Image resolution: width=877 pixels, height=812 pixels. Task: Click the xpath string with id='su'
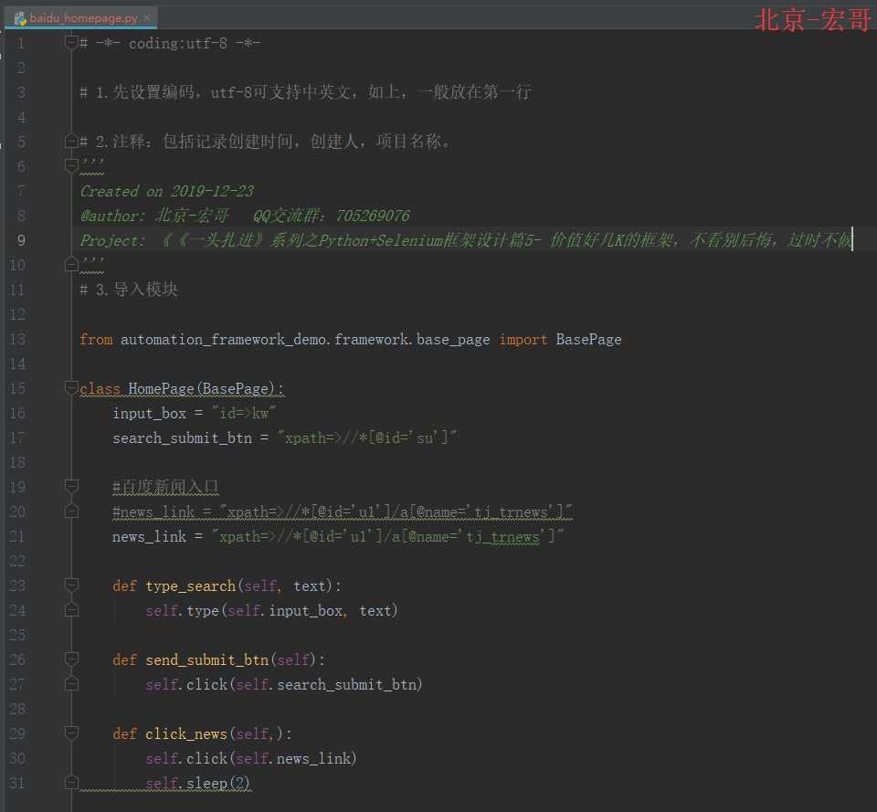[x=367, y=438]
